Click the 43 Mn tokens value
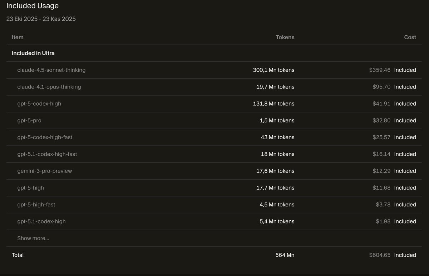The width and height of the screenshot is (429, 276). pyautogui.click(x=277, y=137)
